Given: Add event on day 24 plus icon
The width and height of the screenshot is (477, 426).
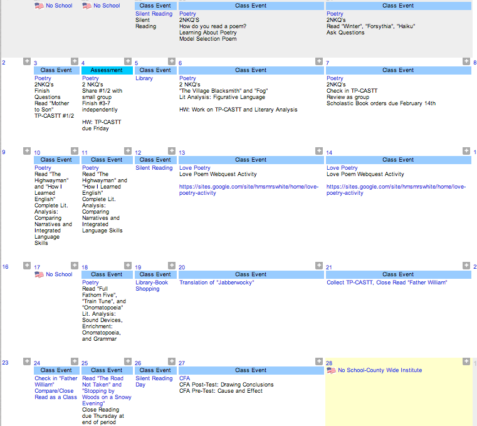Looking at the screenshot, I should click(75, 361).
